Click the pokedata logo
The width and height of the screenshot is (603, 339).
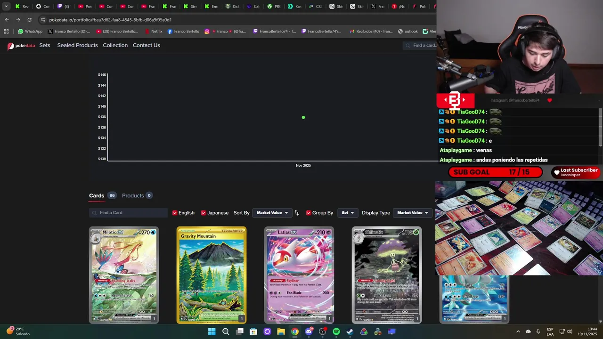pyautogui.click(x=21, y=46)
